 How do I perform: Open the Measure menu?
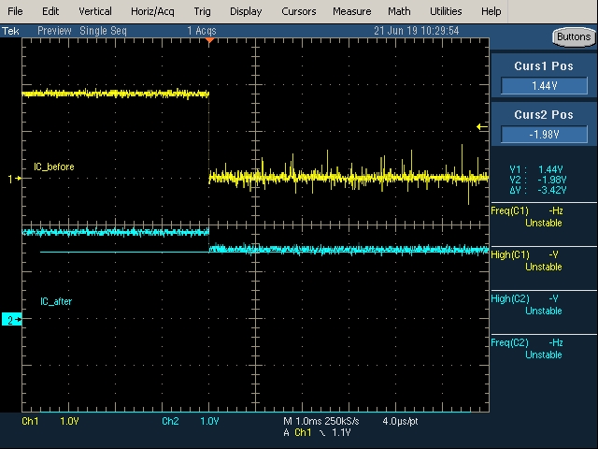pyautogui.click(x=352, y=11)
